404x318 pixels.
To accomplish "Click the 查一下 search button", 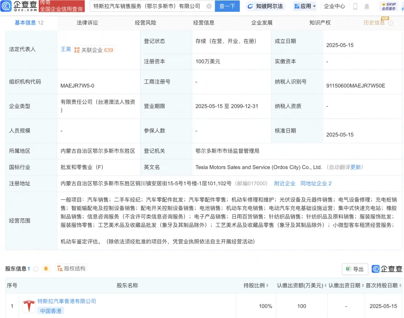I will click(x=227, y=6).
